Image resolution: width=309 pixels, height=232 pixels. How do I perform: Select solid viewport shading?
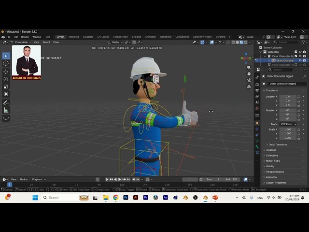[238, 42]
